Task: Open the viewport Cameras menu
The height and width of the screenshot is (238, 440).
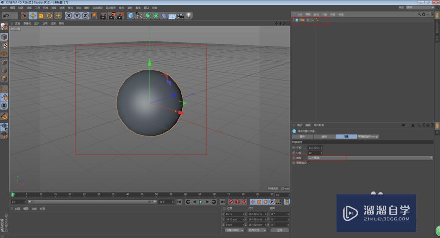Action: 27,24
